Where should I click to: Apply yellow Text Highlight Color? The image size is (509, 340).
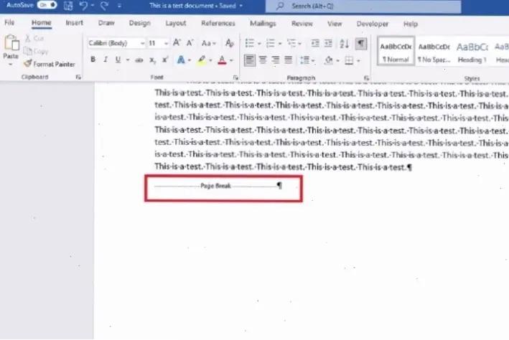[202, 60]
